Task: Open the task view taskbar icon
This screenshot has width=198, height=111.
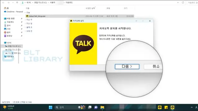Action: tap(90, 107)
